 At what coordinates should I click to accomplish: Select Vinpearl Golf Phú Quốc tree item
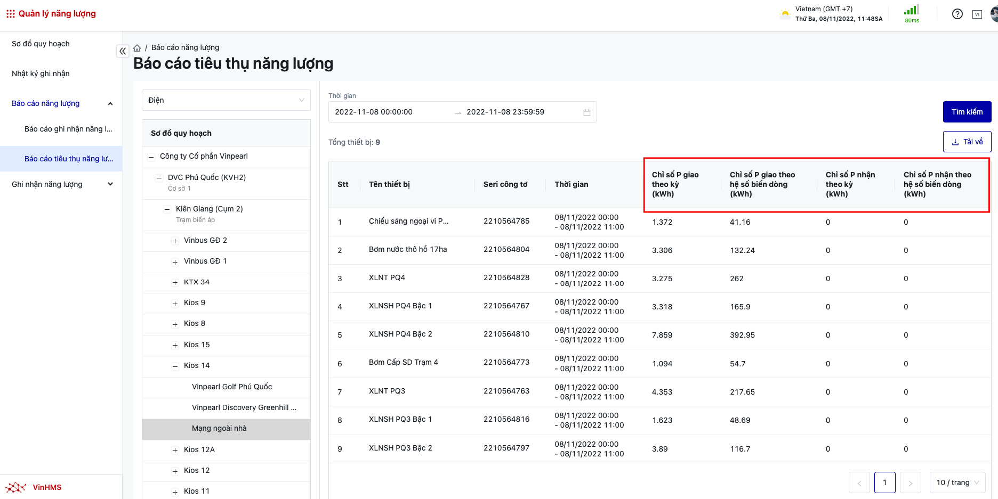(x=232, y=387)
